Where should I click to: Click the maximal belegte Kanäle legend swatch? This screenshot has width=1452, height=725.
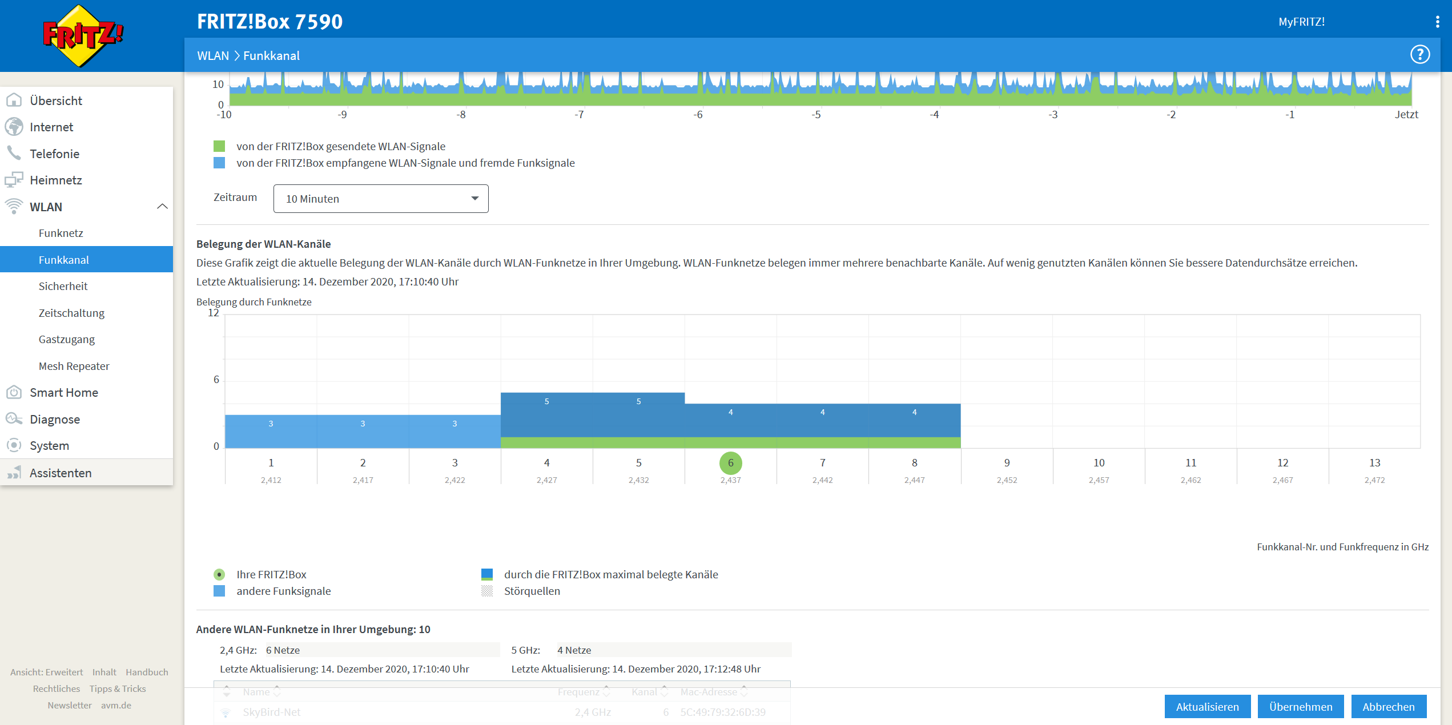pyautogui.click(x=487, y=574)
